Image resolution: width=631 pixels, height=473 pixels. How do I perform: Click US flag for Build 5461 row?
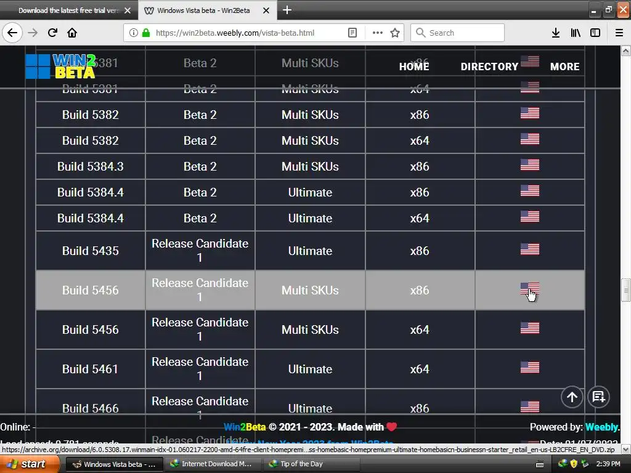tap(529, 367)
